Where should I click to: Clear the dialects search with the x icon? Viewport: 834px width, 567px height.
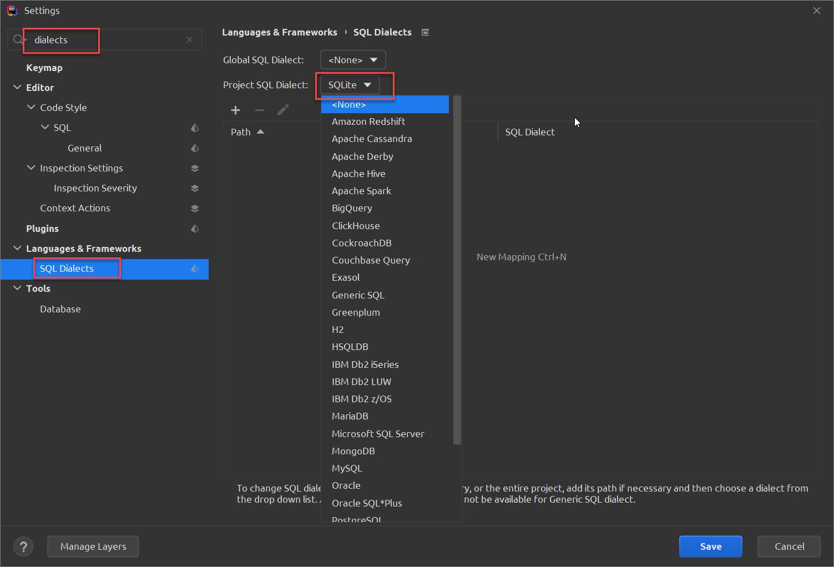(x=190, y=39)
